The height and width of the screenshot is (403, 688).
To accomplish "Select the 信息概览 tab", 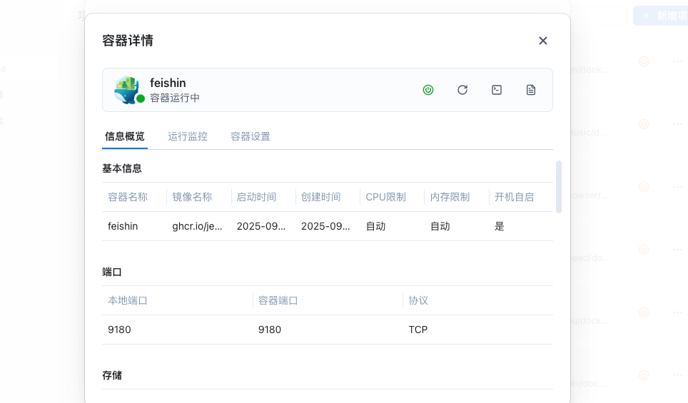I will pos(125,136).
